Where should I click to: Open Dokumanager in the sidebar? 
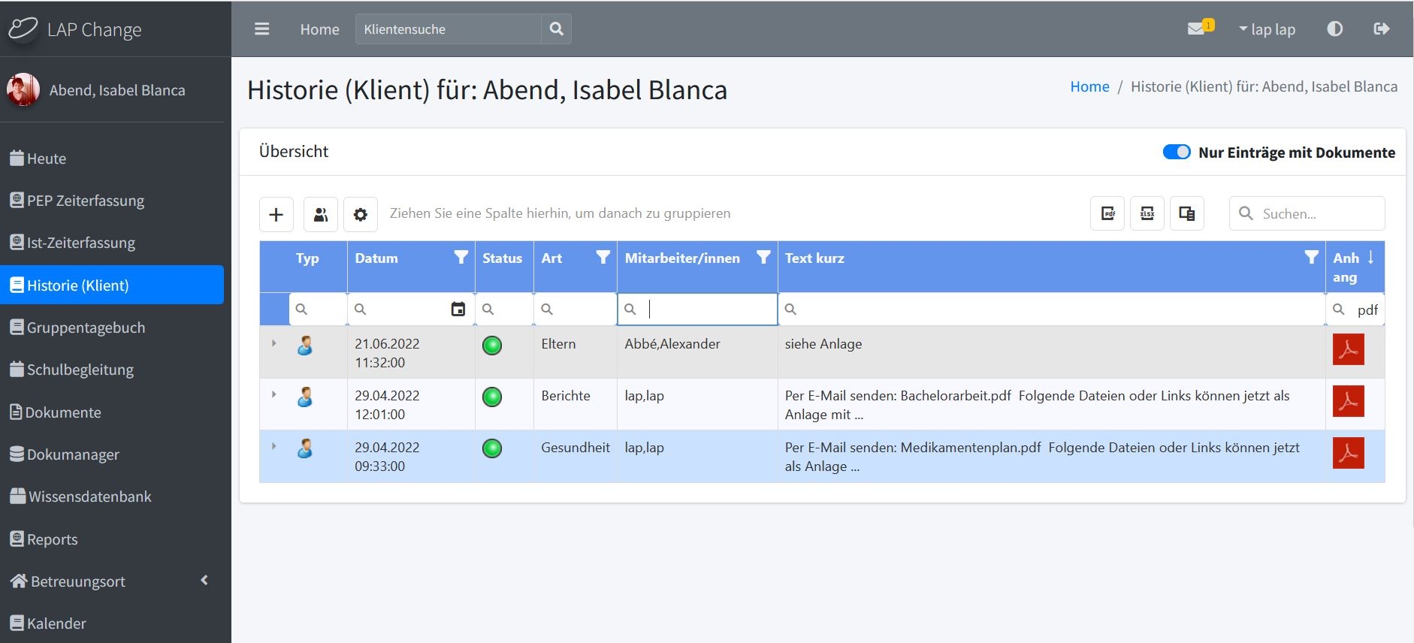point(73,454)
